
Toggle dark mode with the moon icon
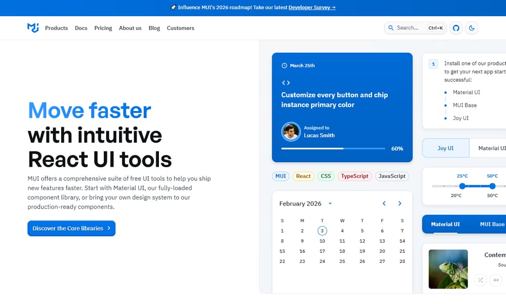tap(472, 28)
